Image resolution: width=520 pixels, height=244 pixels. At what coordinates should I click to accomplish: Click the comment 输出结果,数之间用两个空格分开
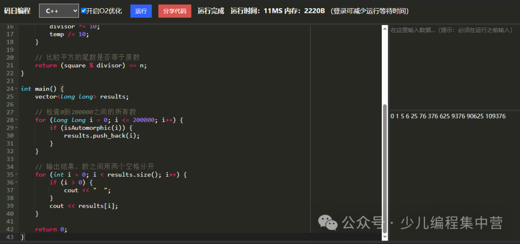pyautogui.click(x=94, y=167)
